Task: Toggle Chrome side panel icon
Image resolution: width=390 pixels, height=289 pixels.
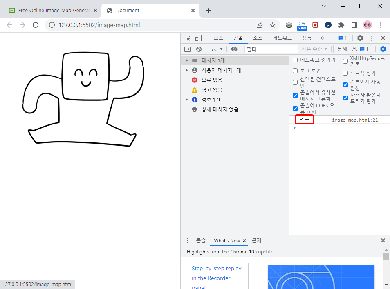Action: (x=354, y=25)
